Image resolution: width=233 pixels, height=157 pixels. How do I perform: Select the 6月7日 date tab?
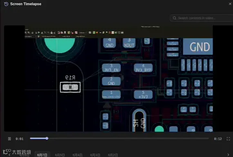(42, 155)
